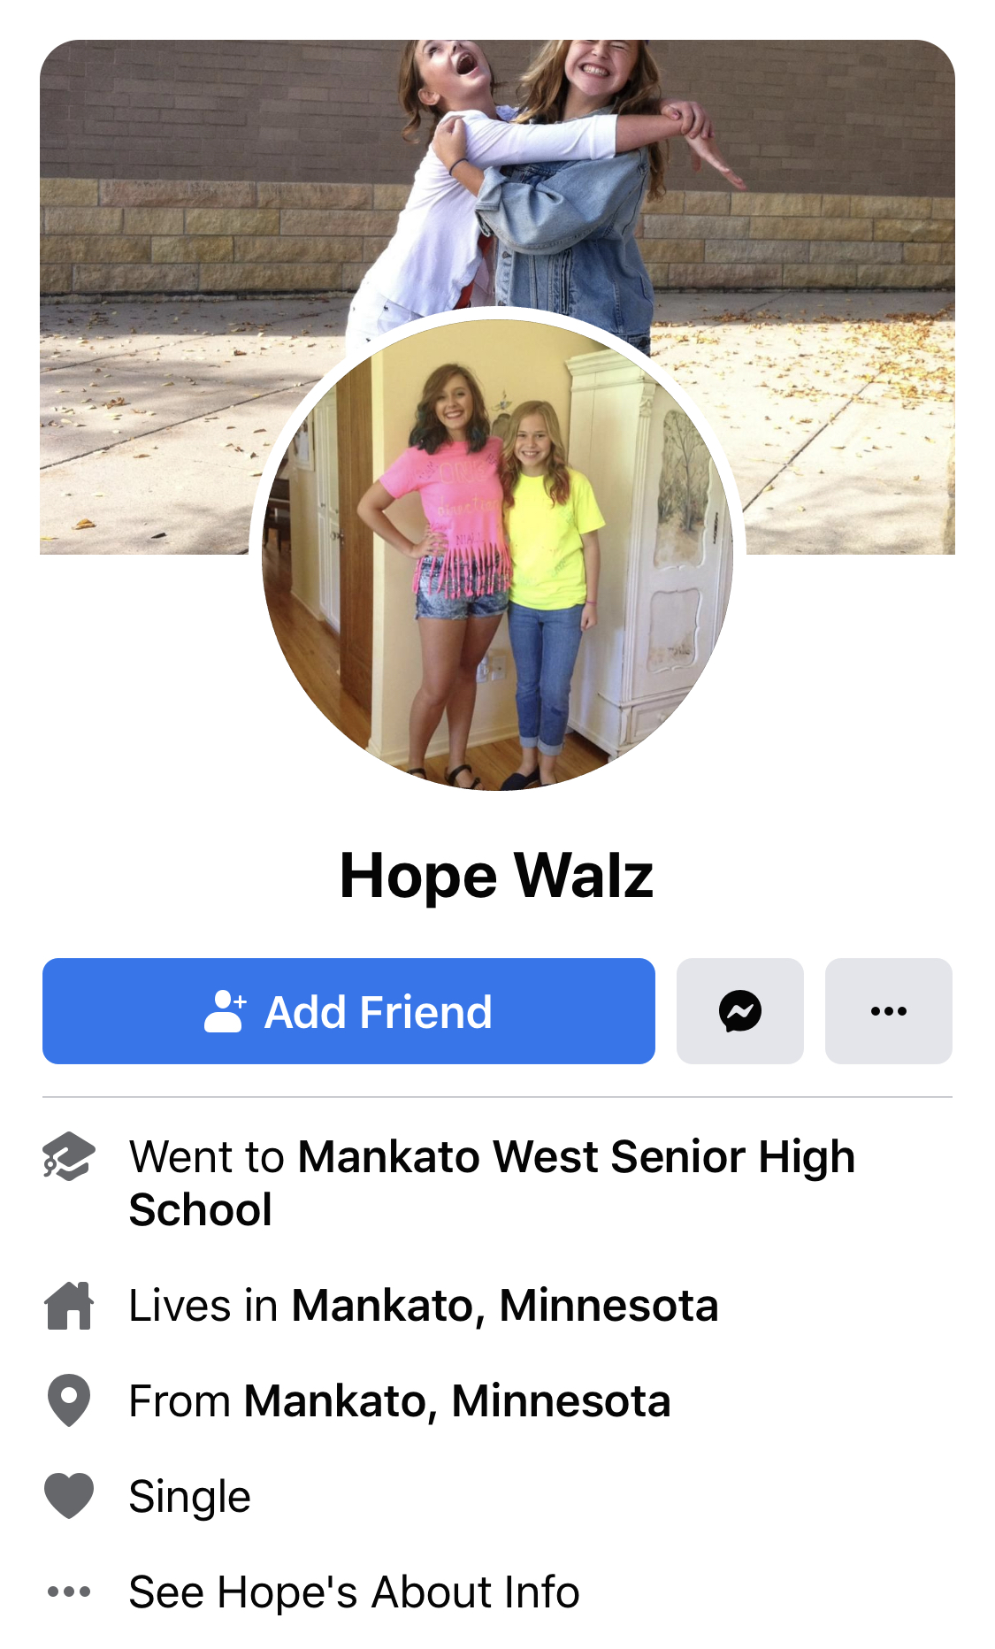Image resolution: width=995 pixels, height=1649 pixels.
Task: Tap the ellipsis icon beside About Info
Action: (x=69, y=1591)
